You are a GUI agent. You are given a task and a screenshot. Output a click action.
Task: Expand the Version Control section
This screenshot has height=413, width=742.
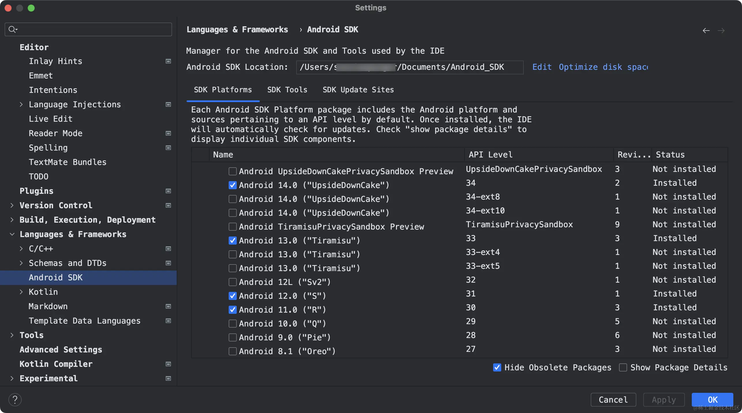[x=12, y=205]
